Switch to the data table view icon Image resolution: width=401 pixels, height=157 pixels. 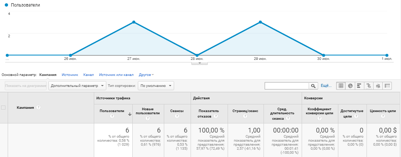coord(341,86)
